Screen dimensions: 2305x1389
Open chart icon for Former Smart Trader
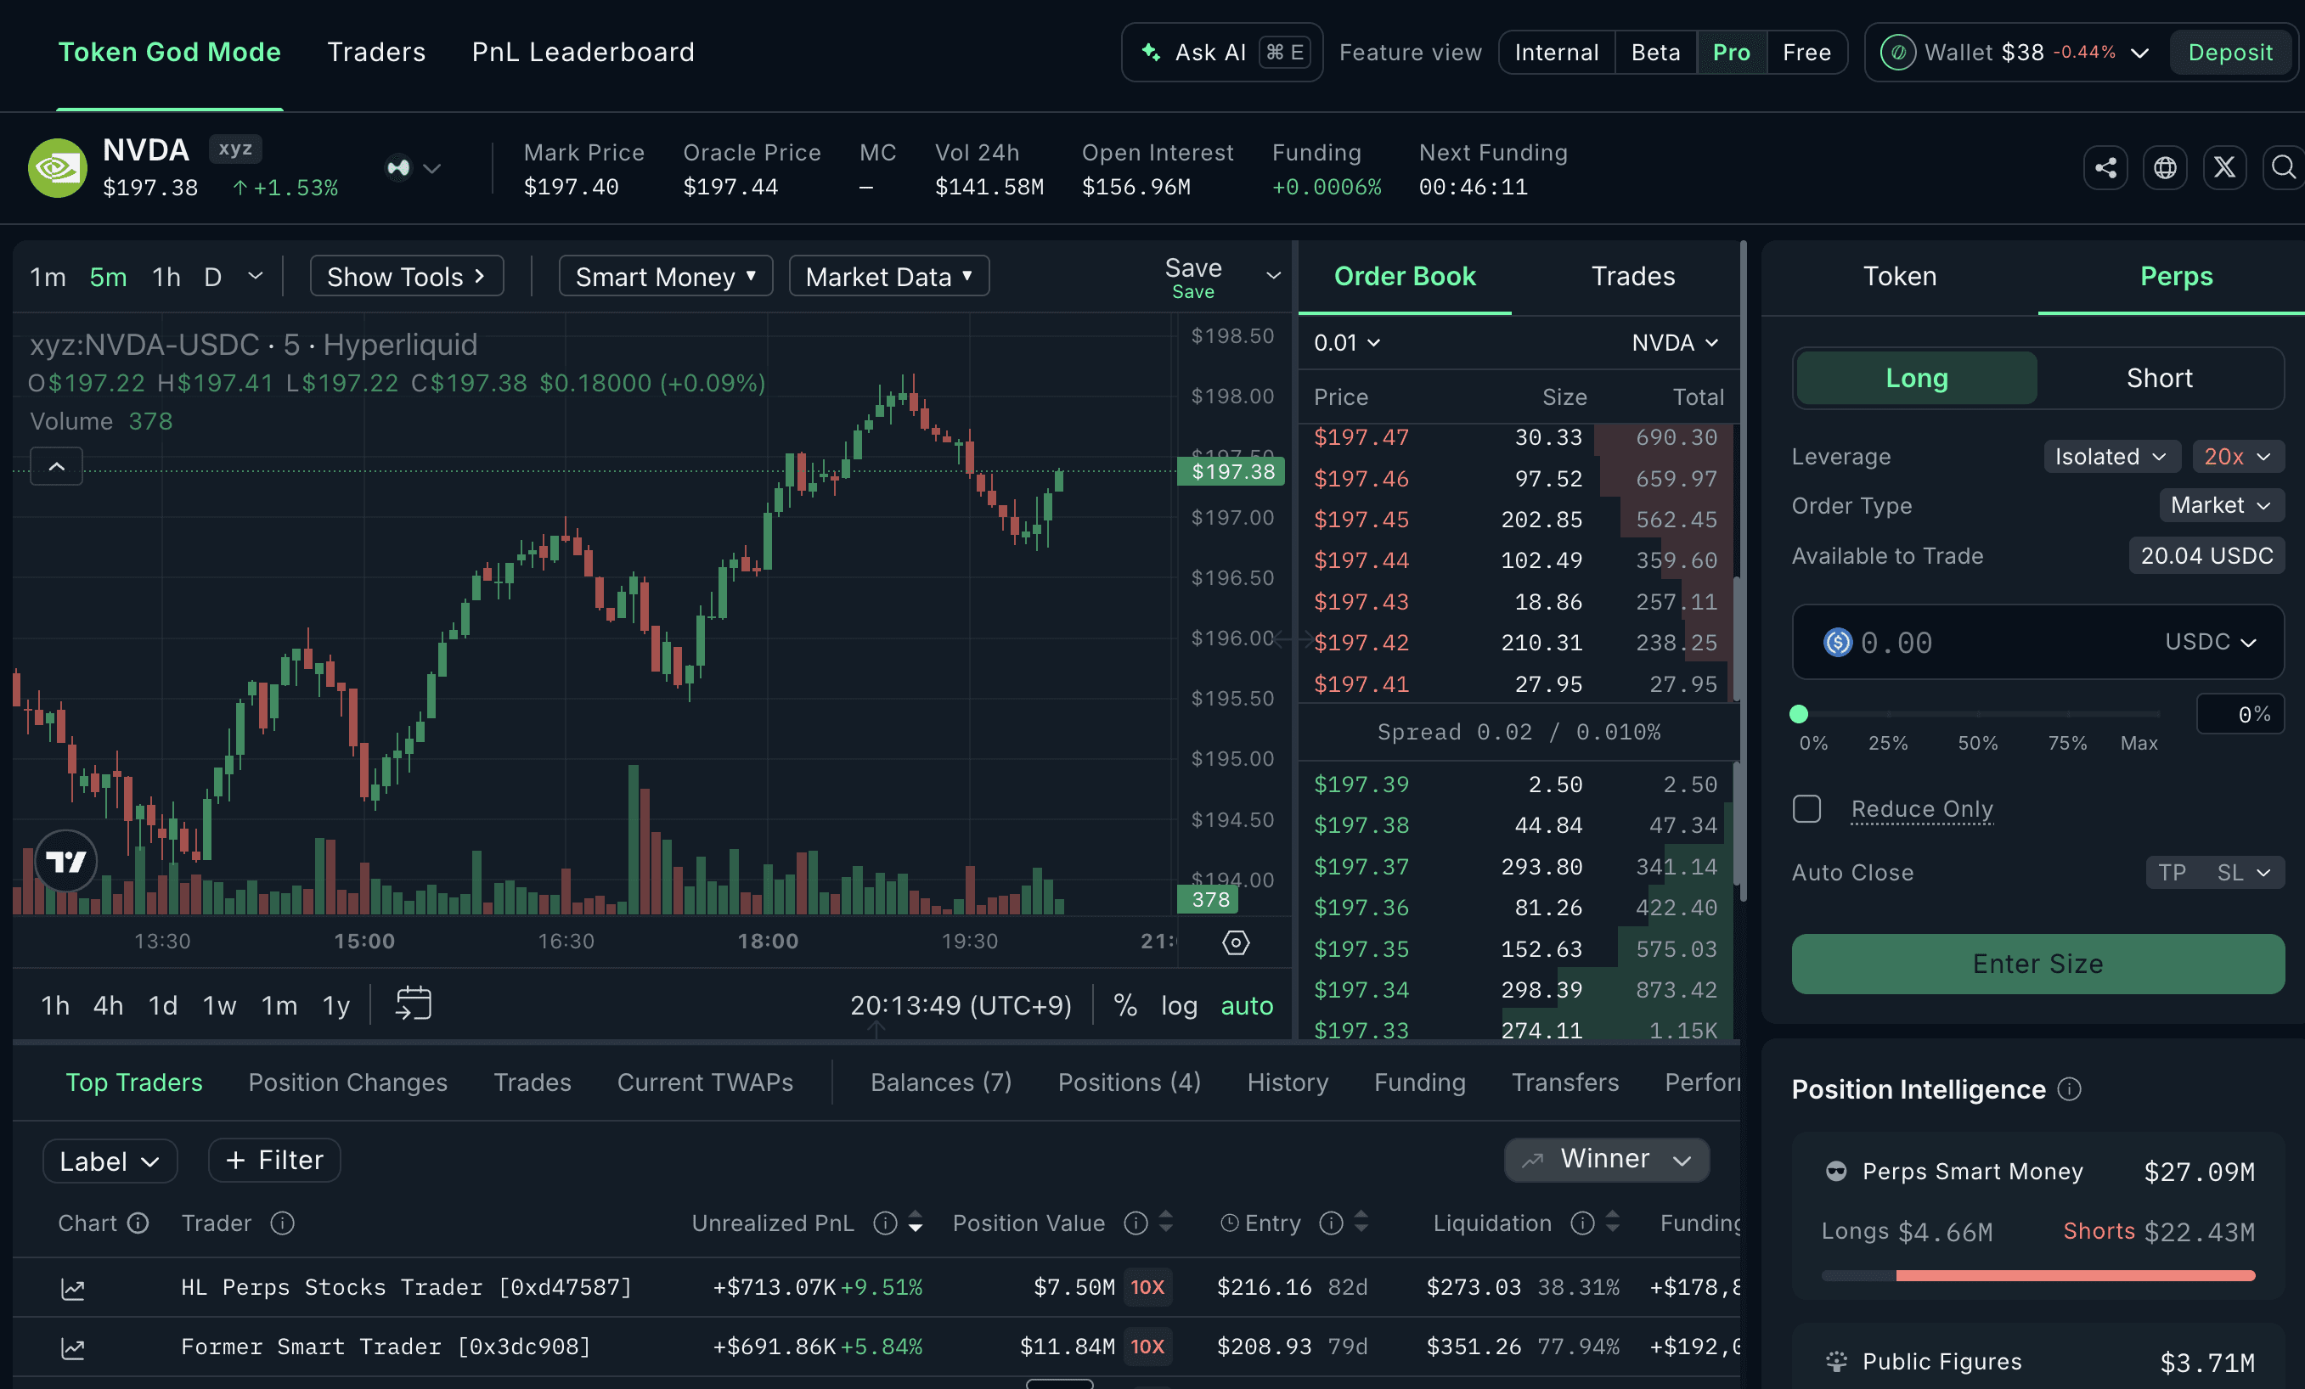coord(73,1348)
